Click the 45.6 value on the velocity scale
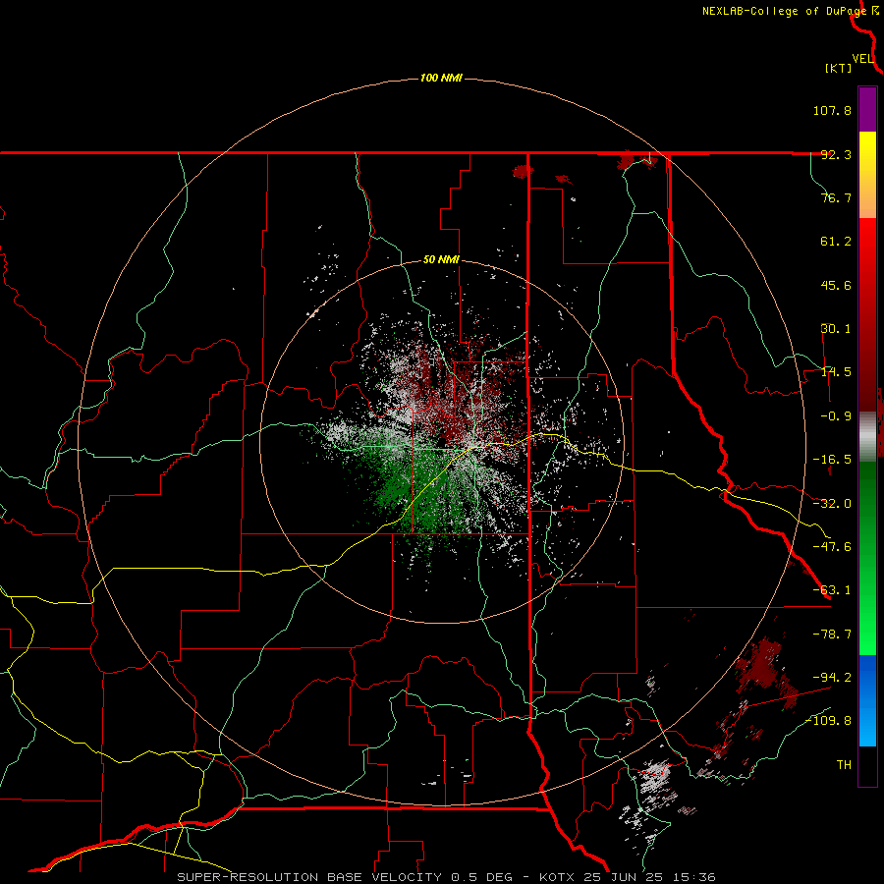The height and width of the screenshot is (884, 884). pyautogui.click(x=836, y=285)
